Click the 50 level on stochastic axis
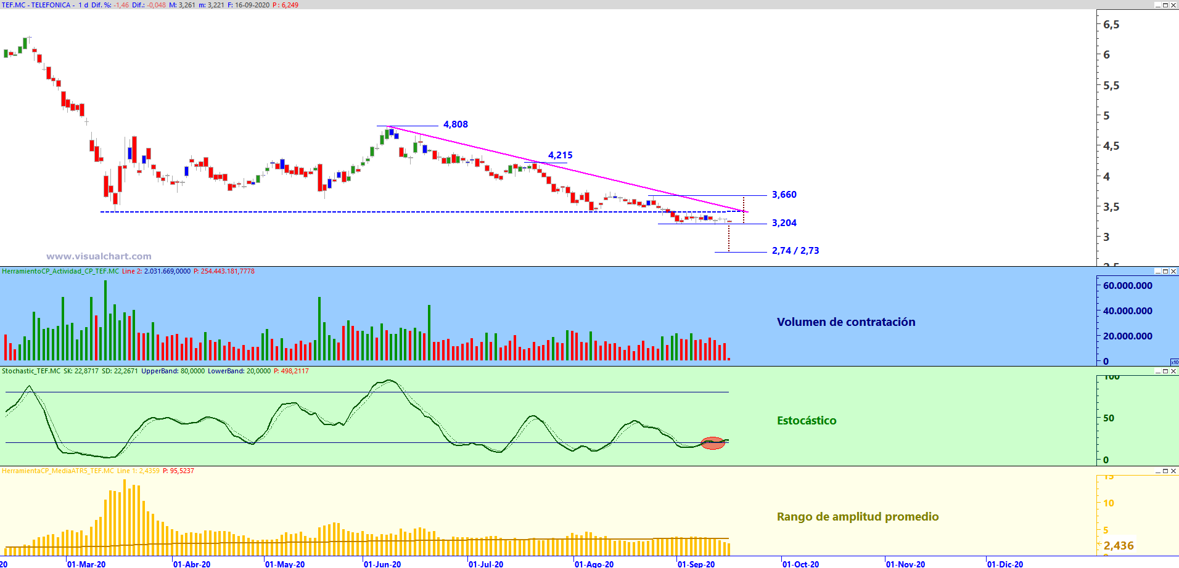This screenshot has width=1179, height=568. pos(1109,418)
